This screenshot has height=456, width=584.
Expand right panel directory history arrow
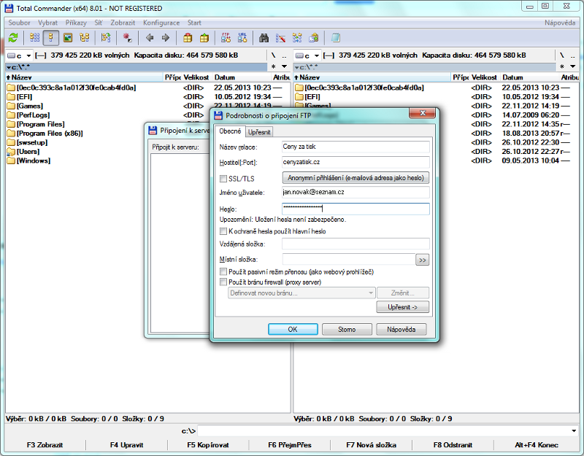tap(573, 66)
